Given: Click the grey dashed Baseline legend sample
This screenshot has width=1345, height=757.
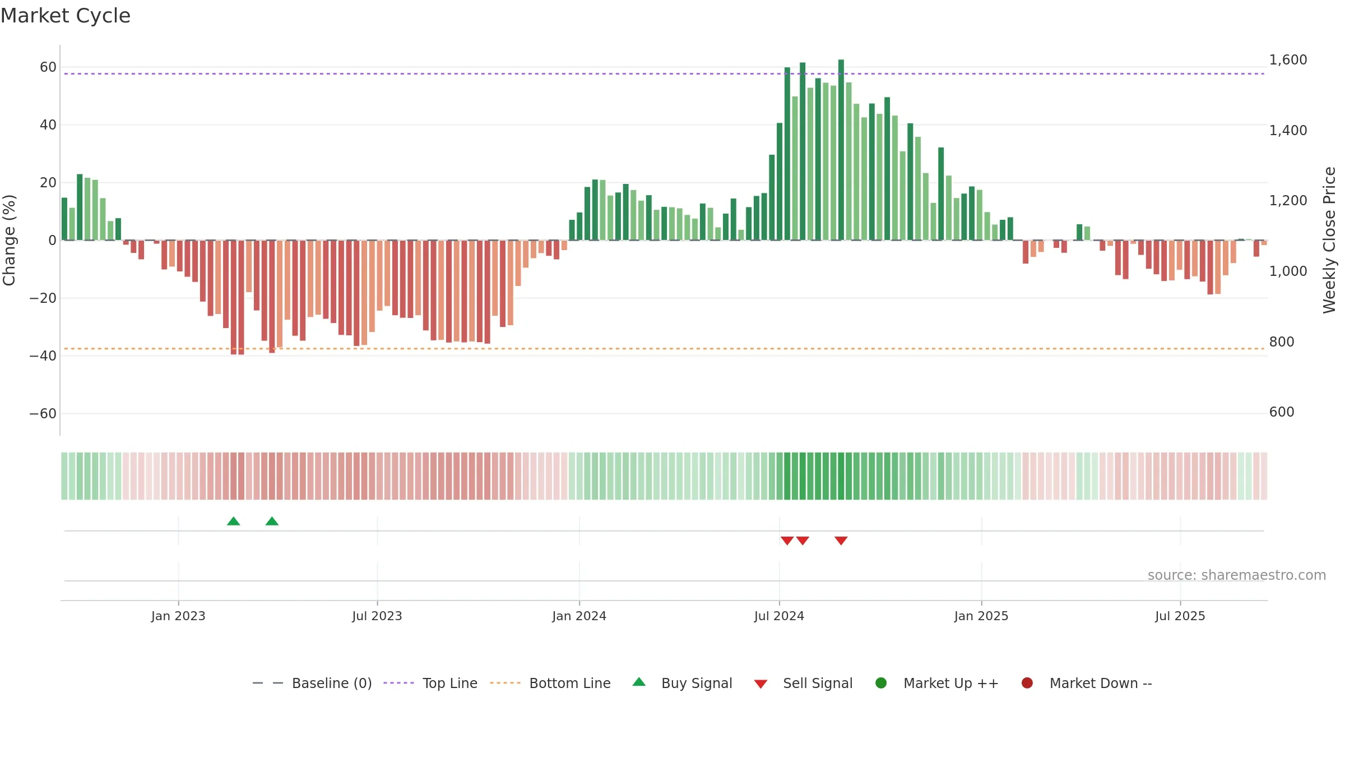Looking at the screenshot, I should pyautogui.click(x=268, y=683).
